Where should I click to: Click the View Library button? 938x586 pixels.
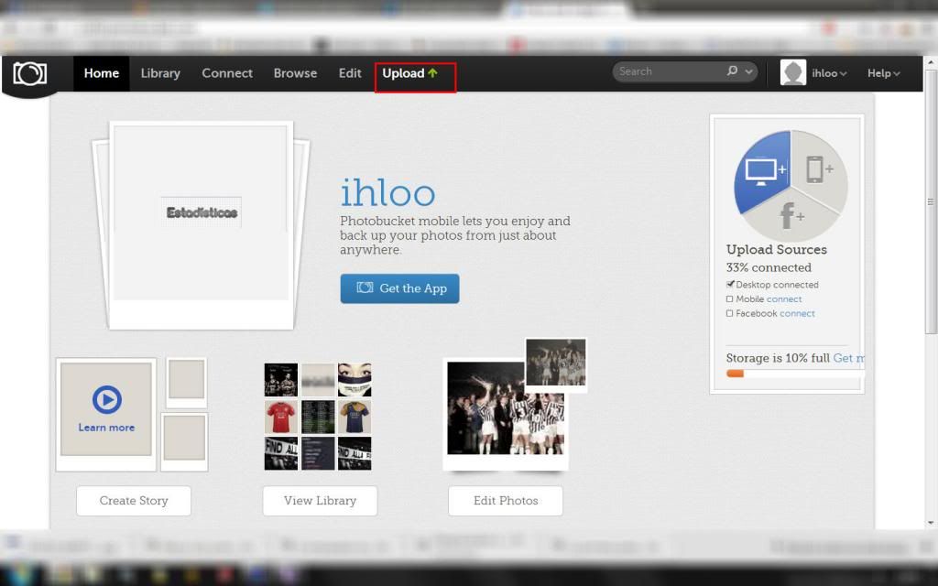click(x=320, y=501)
